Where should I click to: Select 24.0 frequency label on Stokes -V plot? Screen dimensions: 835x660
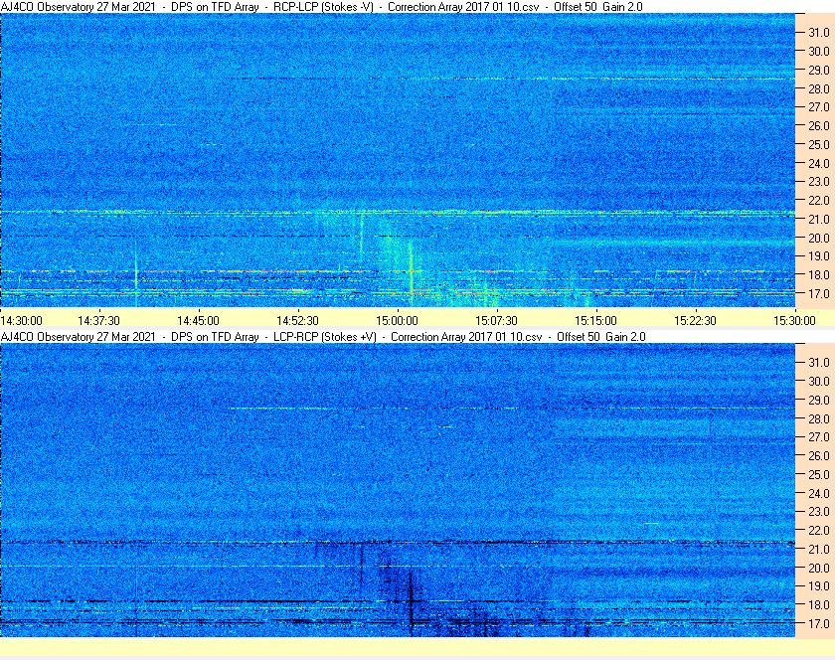click(x=819, y=163)
